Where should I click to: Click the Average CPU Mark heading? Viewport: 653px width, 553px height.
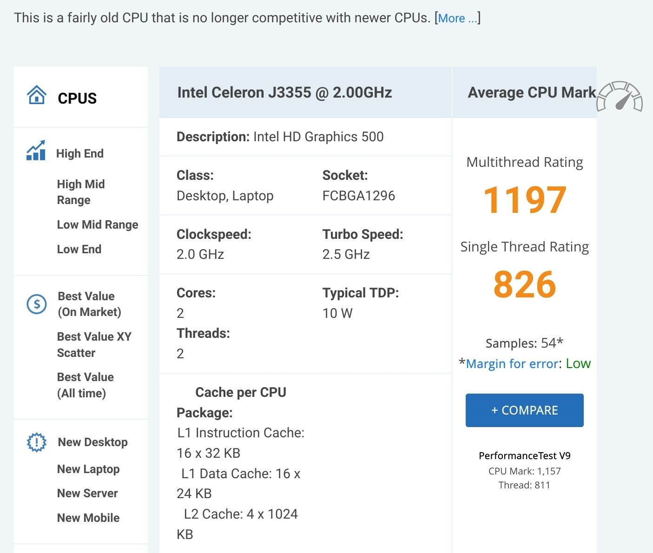click(x=532, y=92)
